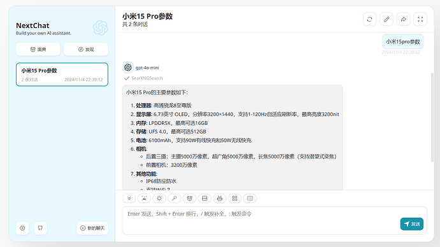The image size is (440, 247).
Task: Click the 电池 6100mAh line in response
Action: coord(194,140)
